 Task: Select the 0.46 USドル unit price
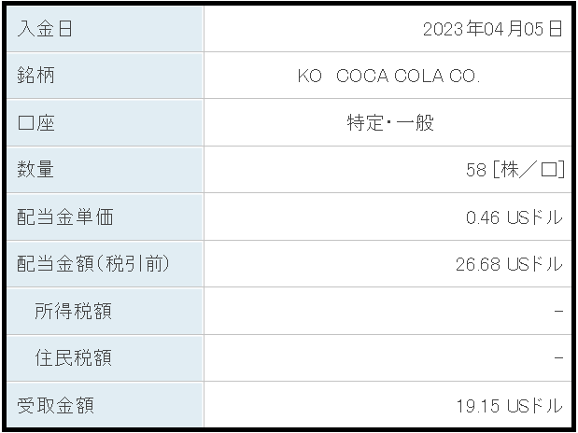click(x=515, y=217)
